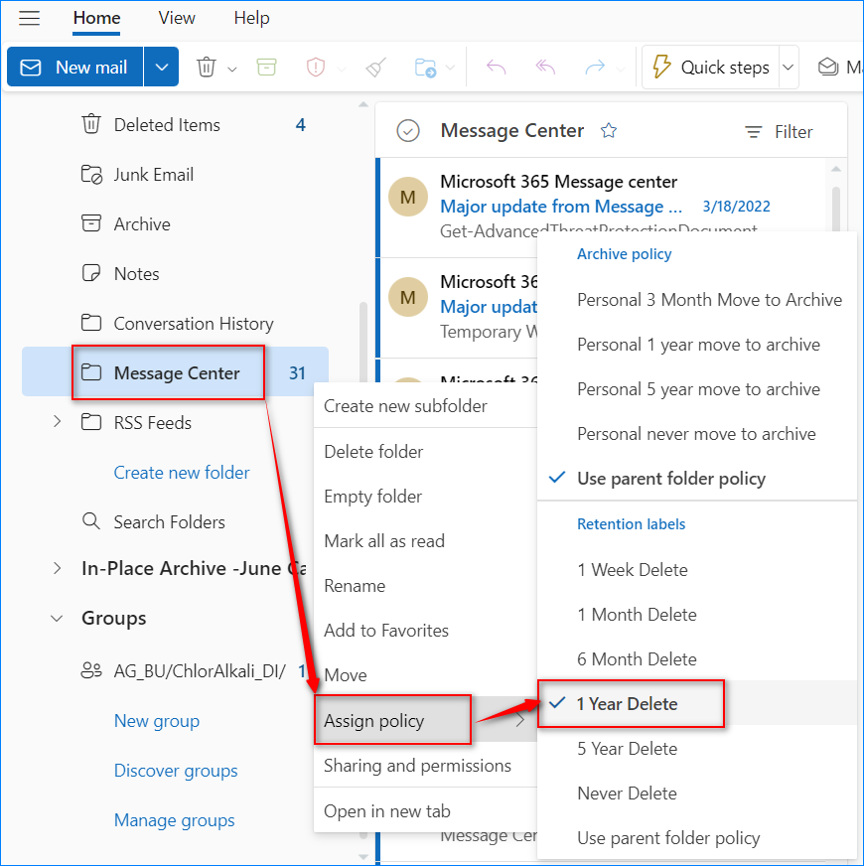Screen dimensions: 864x866
Task: Click the Archive box toolbar icon
Action: 266,68
